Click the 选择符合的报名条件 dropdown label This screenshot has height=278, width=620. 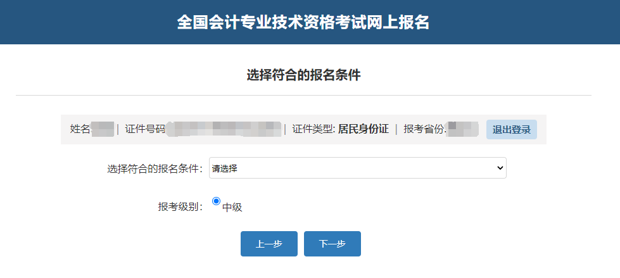(155, 169)
